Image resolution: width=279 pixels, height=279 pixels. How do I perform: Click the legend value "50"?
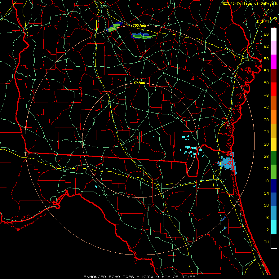point(266,83)
